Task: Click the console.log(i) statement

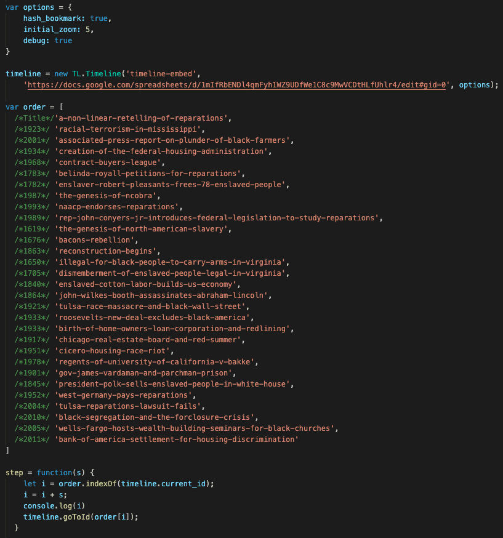Action: click(54, 506)
